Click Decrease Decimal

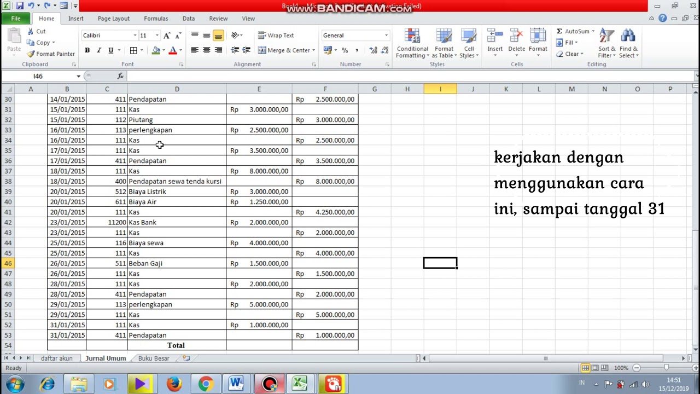(x=386, y=50)
